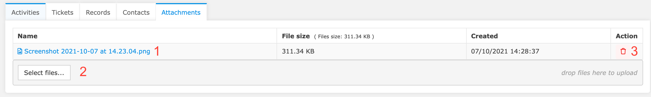This screenshot has height=97, width=651.
Task: Click the red number 2 annotation
Action: pyautogui.click(x=83, y=72)
